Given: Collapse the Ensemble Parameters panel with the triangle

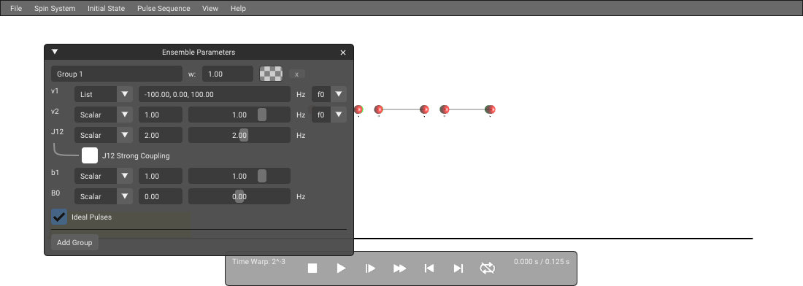Looking at the screenshot, I should point(55,52).
